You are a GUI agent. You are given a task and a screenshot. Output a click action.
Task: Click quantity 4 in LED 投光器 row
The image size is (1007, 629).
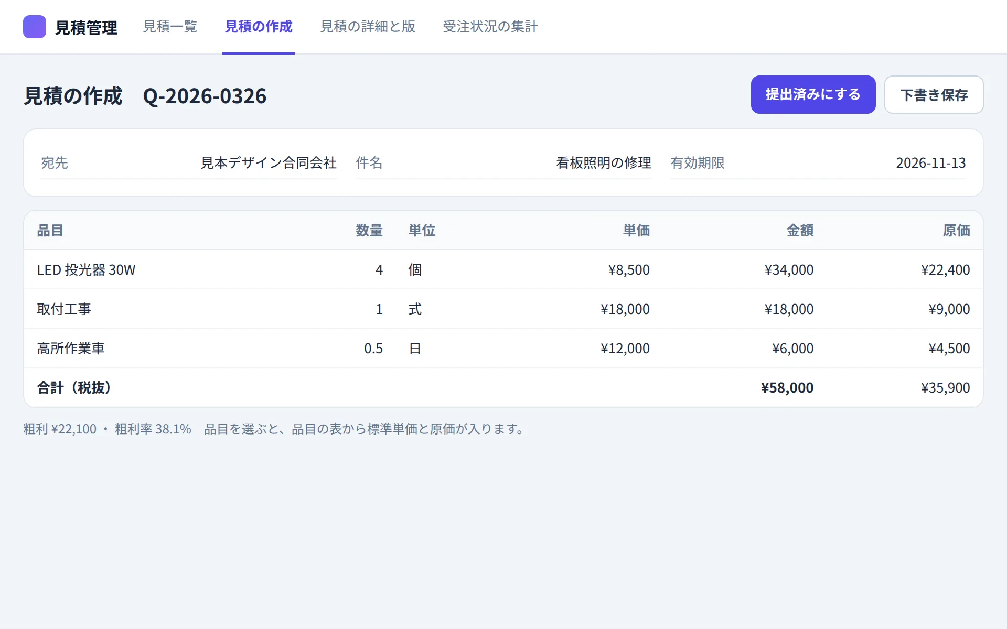pos(379,270)
